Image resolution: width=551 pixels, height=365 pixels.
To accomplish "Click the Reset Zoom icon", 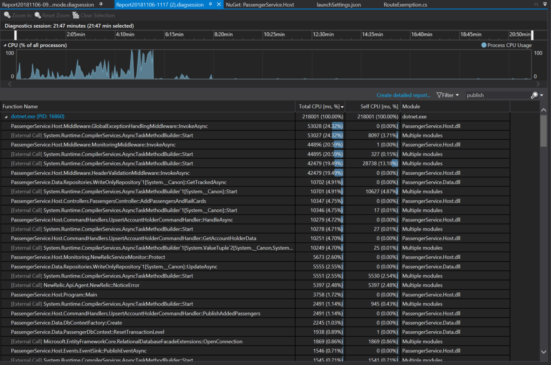I will coord(38,15).
